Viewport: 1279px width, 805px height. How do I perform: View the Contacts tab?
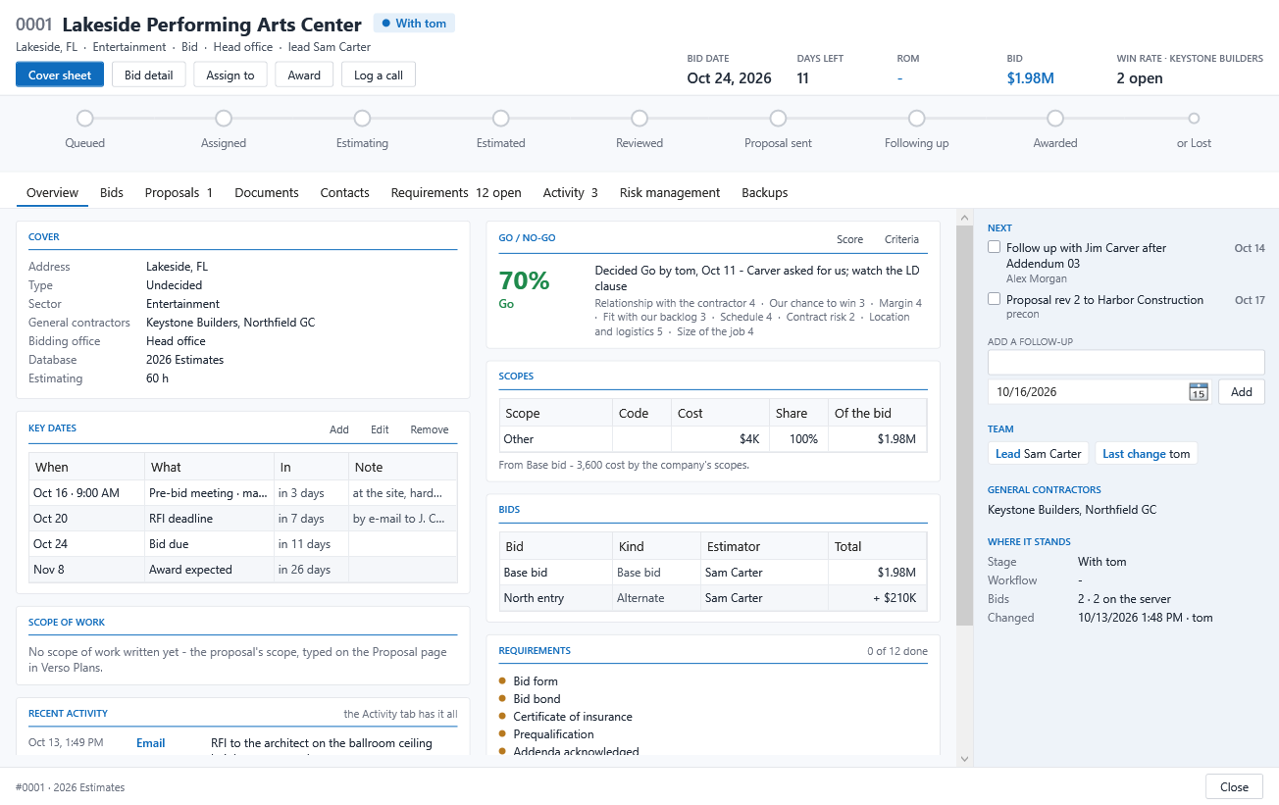(x=345, y=193)
